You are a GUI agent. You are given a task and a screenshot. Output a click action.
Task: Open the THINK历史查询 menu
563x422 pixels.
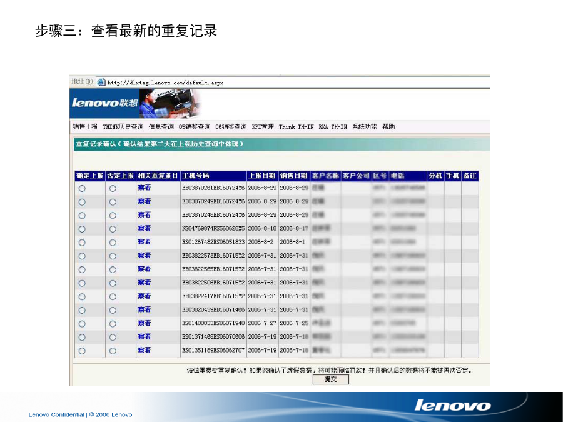coord(123,127)
